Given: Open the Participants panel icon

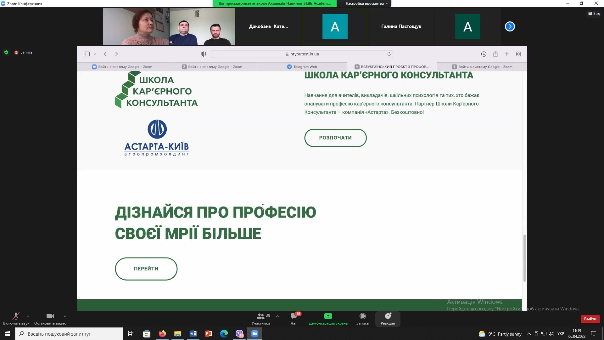Looking at the screenshot, I should 260,316.
